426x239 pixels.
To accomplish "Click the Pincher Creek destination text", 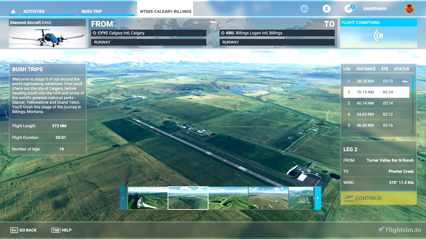I will [x=401, y=172].
